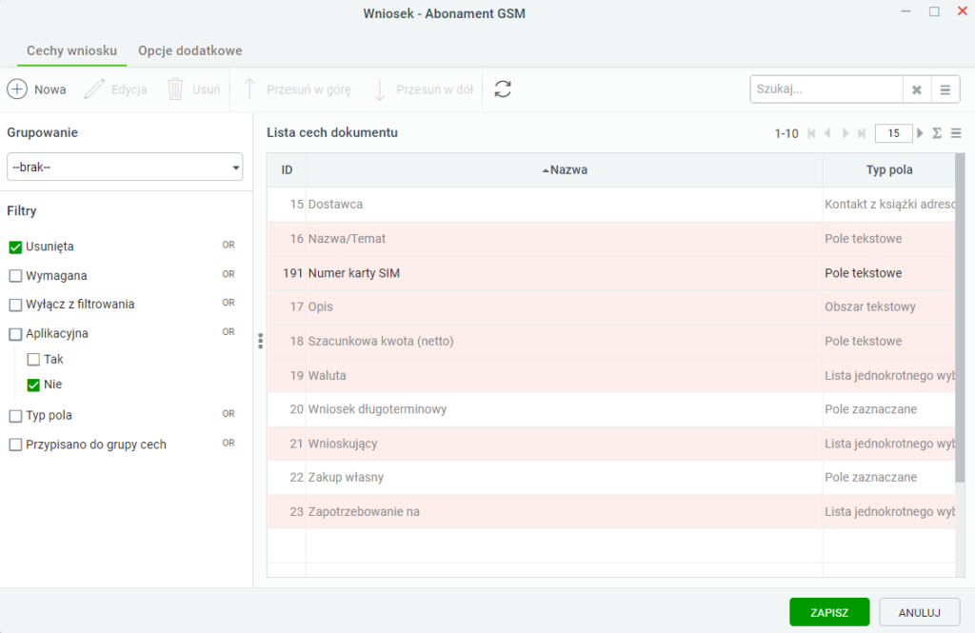975x633 pixels.
Task: Check the Tak option under Aplikacyjna
Action: [33, 360]
